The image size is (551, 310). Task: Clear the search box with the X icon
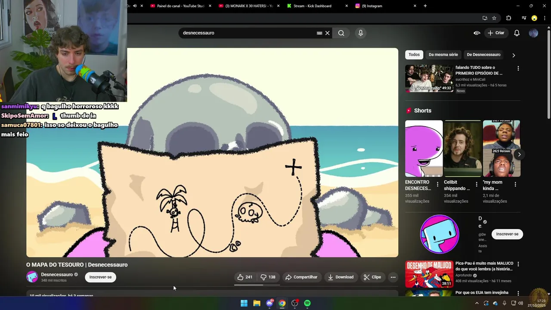[x=328, y=33]
